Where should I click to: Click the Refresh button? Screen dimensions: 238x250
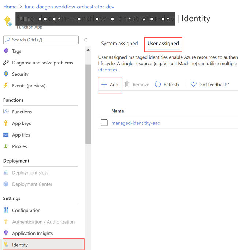click(167, 84)
